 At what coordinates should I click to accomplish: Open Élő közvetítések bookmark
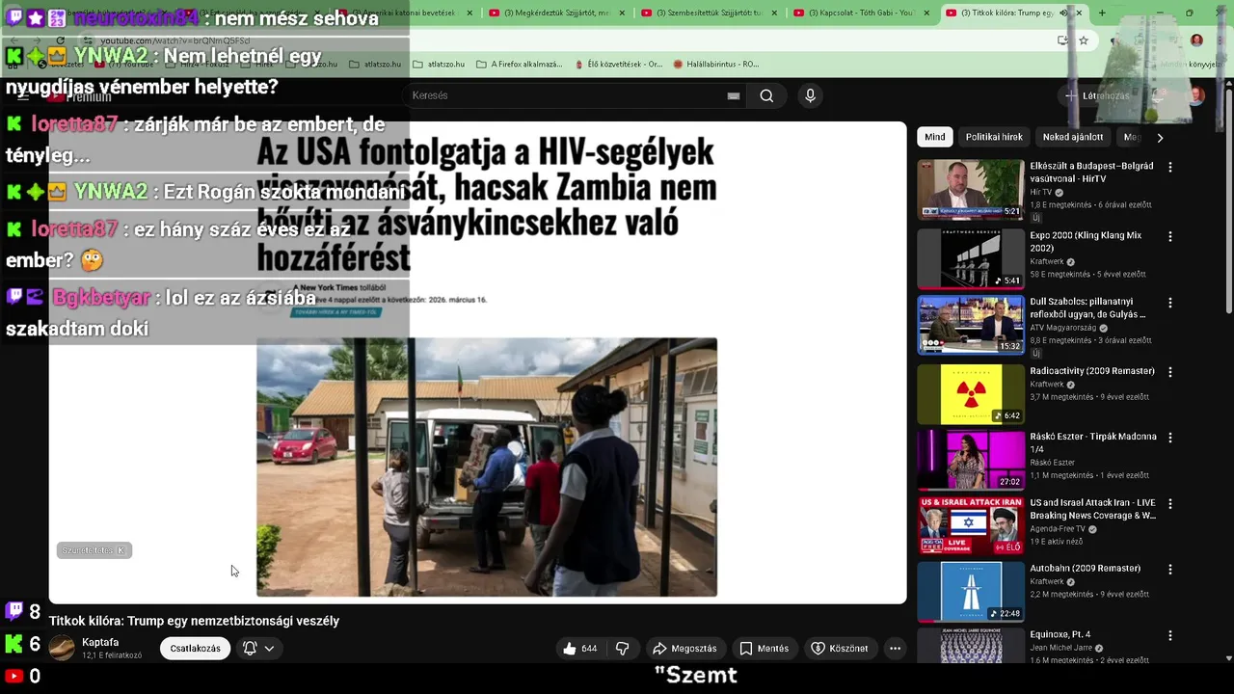pos(618,64)
